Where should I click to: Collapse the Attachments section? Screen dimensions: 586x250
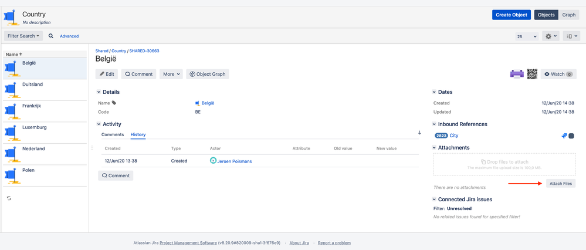pos(434,148)
